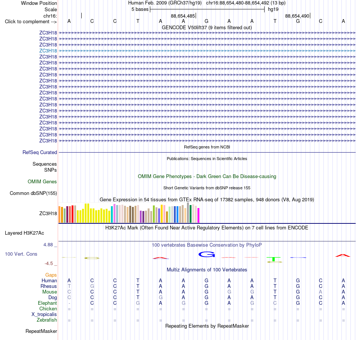Click the dark green bar in GTEx chart
This screenshot has width=356, height=340.
tap(190, 214)
